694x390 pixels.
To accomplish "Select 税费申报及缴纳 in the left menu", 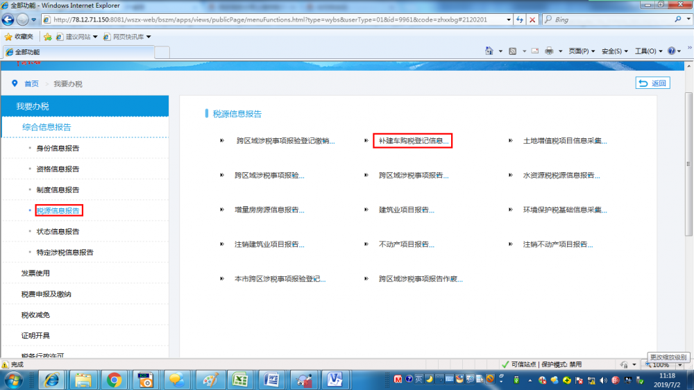I will [46, 294].
